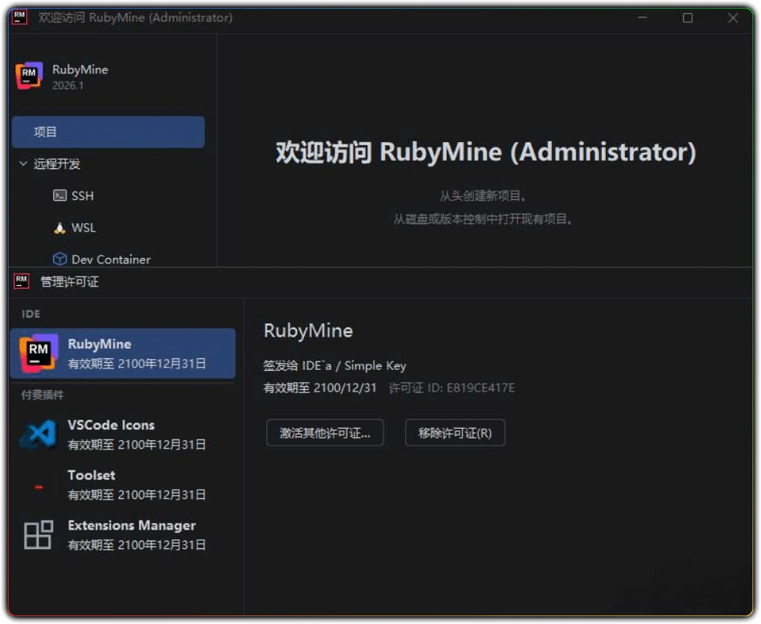The height and width of the screenshot is (624, 761).
Task: Open the 项目 sidebar section
Action: point(46,131)
